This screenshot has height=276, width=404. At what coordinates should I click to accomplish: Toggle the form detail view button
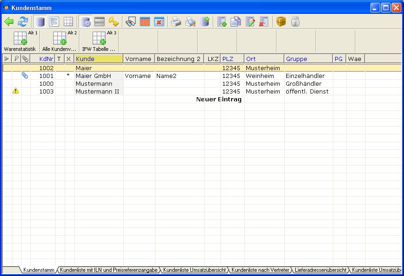pyautogui.click(x=54, y=22)
